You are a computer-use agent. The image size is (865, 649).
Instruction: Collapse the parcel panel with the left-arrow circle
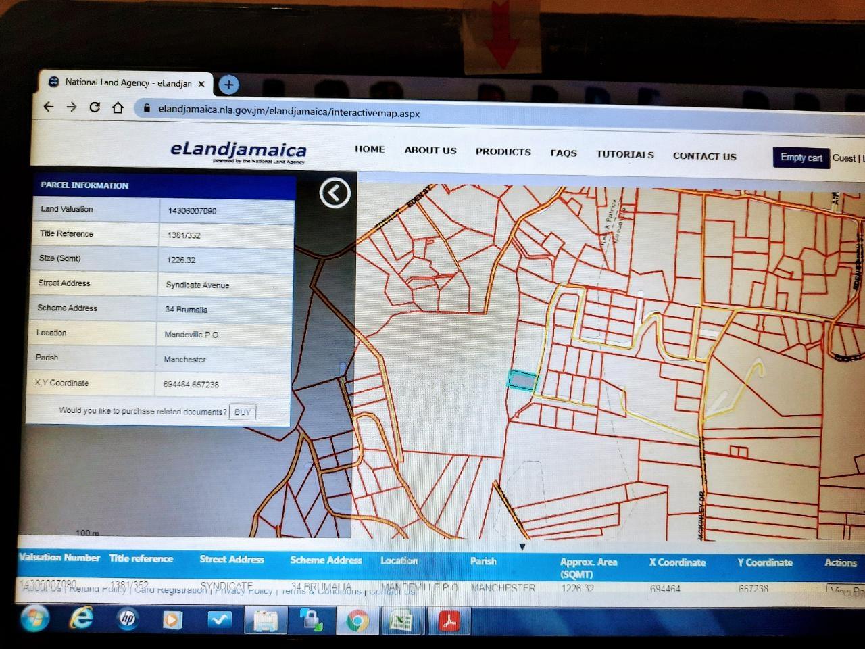click(x=335, y=193)
